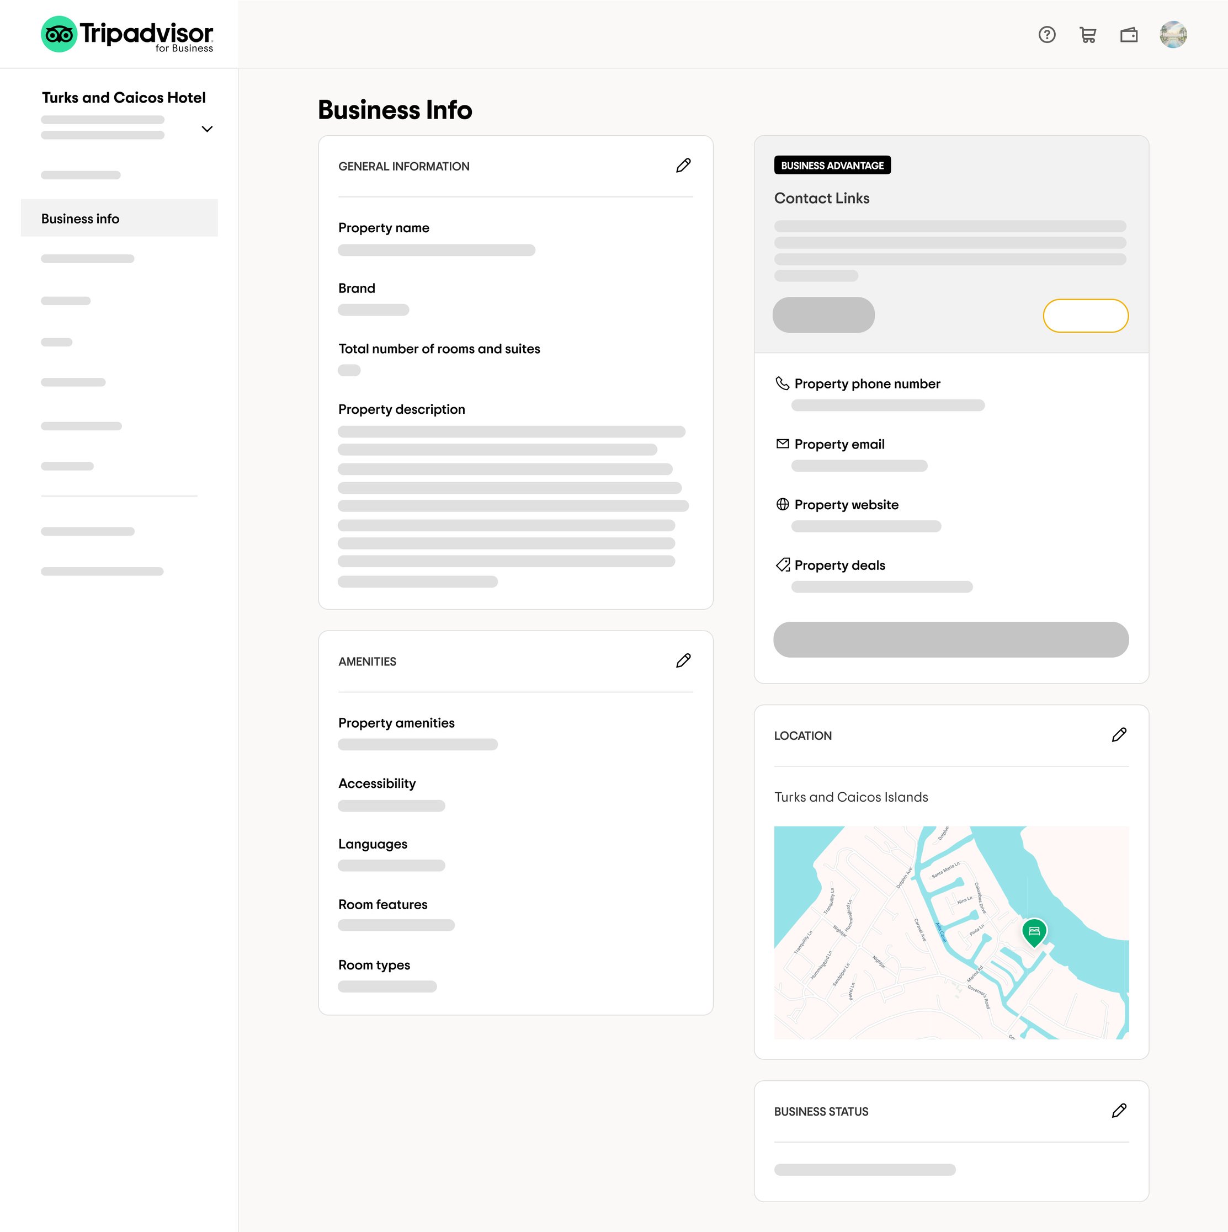Expand the property selector chevron in the sidebar
The image size is (1228, 1232).
point(206,128)
